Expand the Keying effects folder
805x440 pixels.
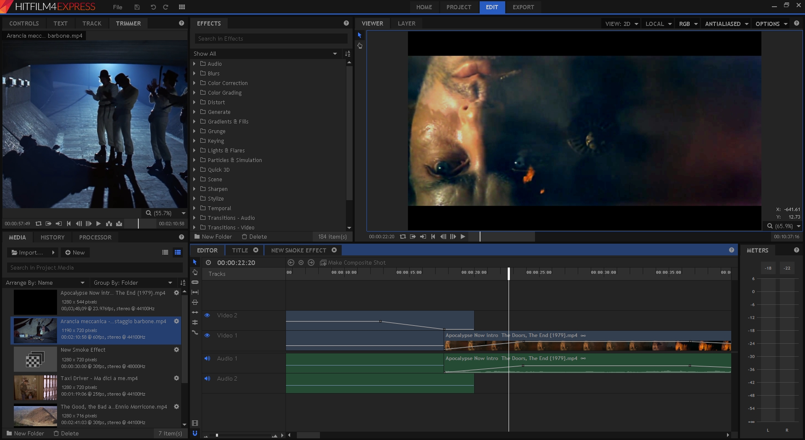(x=194, y=141)
